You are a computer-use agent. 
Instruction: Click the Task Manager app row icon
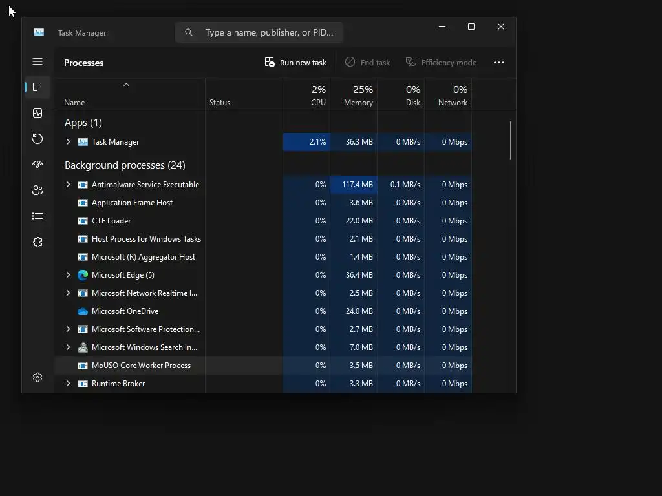[x=83, y=142]
